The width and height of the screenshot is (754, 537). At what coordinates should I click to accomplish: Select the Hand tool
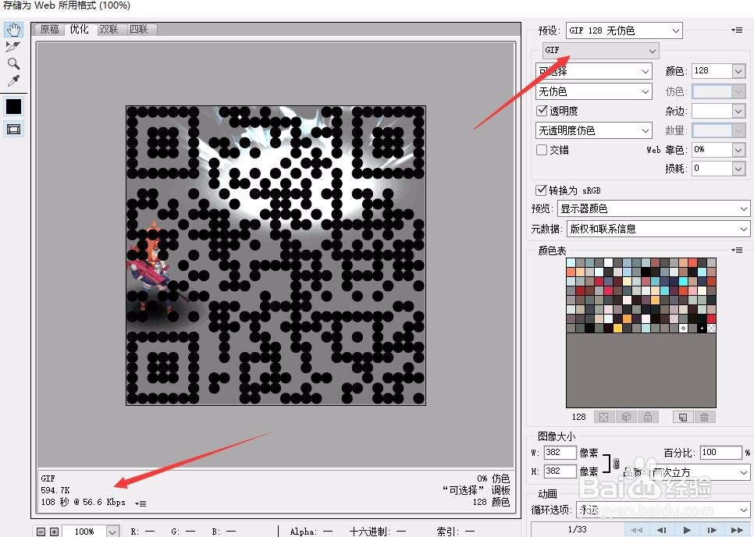coord(13,29)
